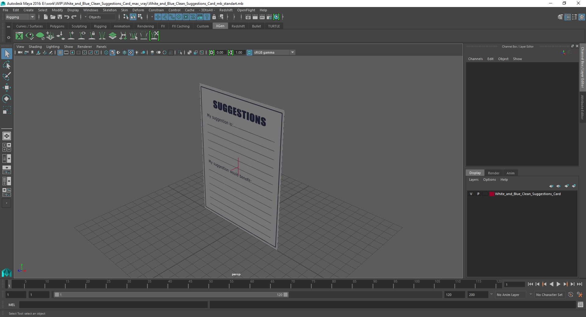This screenshot has height=317, width=586.
Task: Open the XGen window shelf icon
Action: [19, 36]
